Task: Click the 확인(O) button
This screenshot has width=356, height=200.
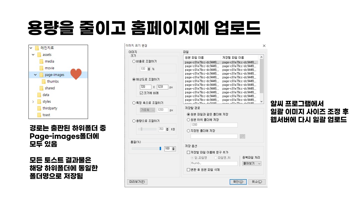Action: [238, 182]
